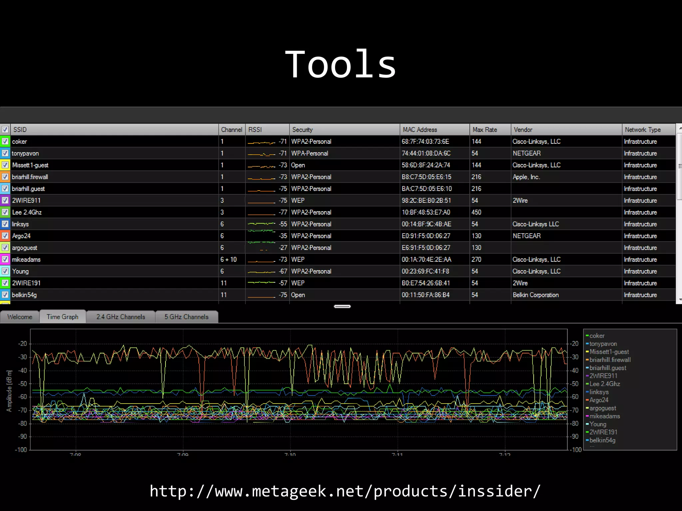Image resolution: width=682 pixels, height=511 pixels.
Task: Click the RSSI sparkline for 2WIRE191 row
Action: (261, 282)
